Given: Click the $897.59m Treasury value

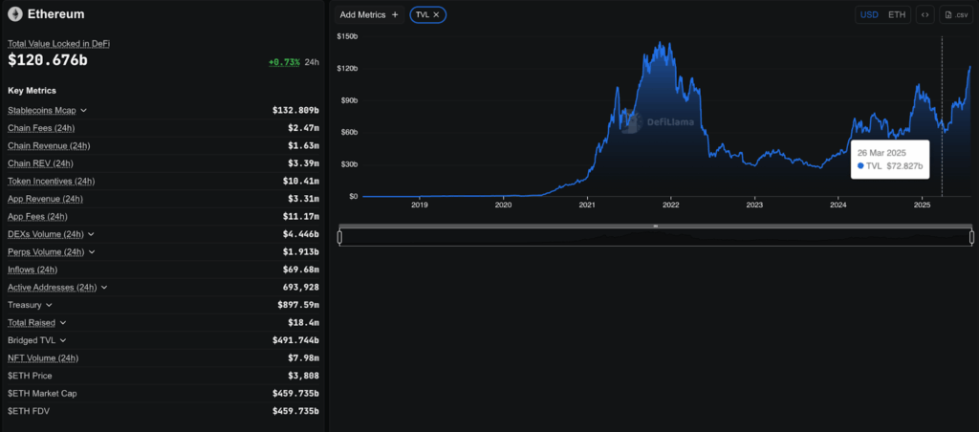Looking at the screenshot, I should tap(298, 305).
